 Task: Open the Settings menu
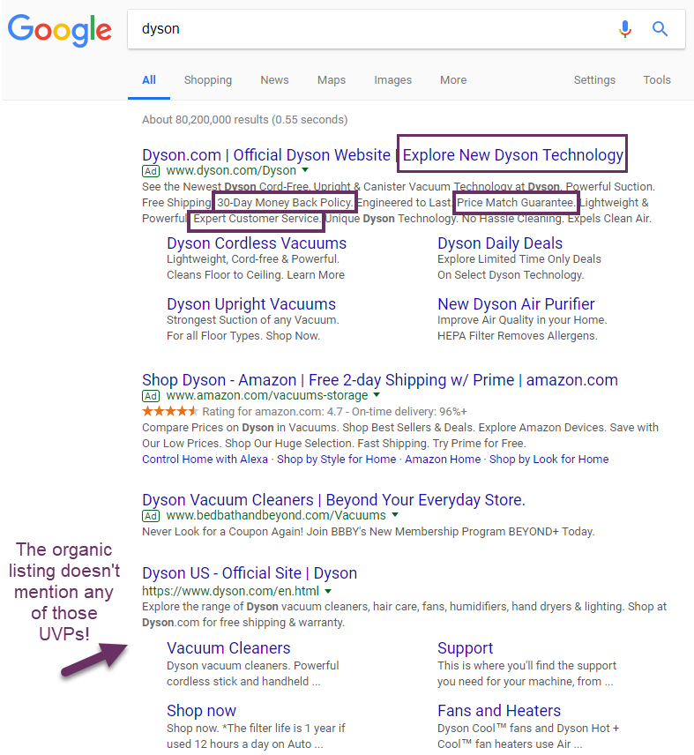tap(594, 80)
